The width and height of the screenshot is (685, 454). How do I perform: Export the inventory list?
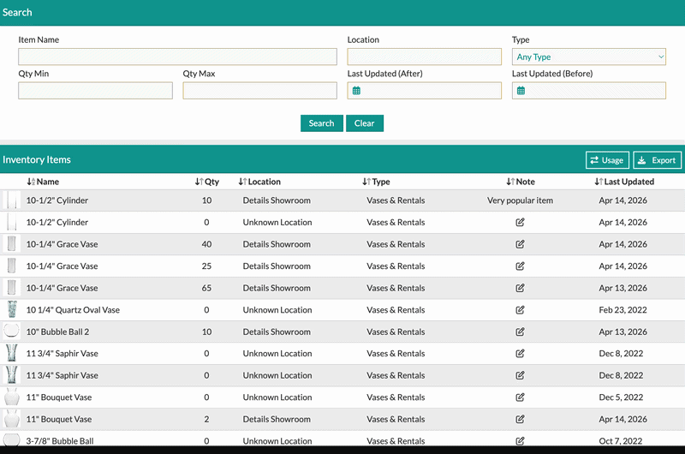point(658,160)
